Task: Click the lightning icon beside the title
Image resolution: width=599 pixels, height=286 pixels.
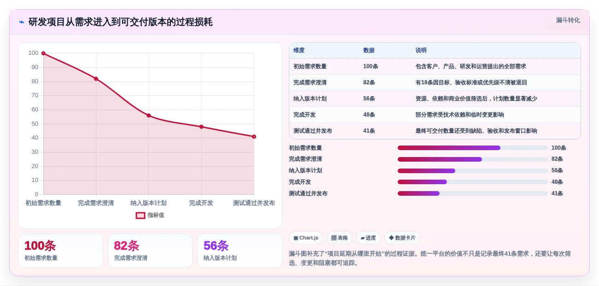Action: (22, 22)
